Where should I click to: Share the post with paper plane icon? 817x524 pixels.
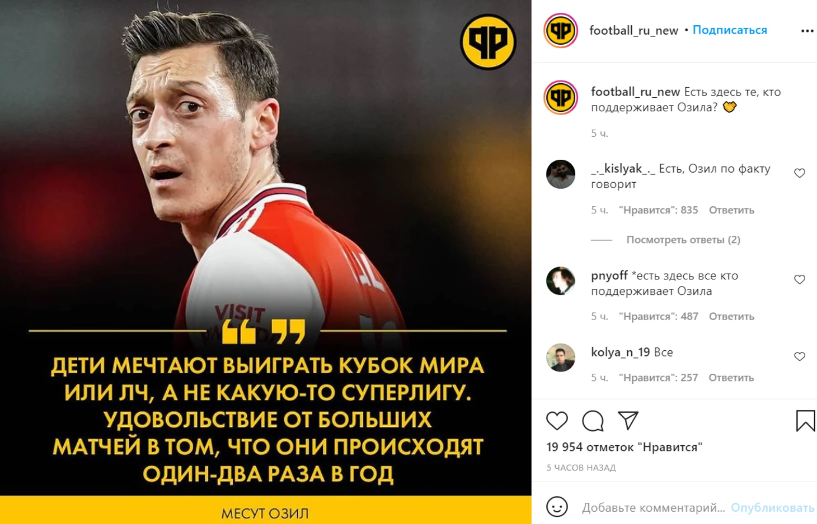coord(628,421)
